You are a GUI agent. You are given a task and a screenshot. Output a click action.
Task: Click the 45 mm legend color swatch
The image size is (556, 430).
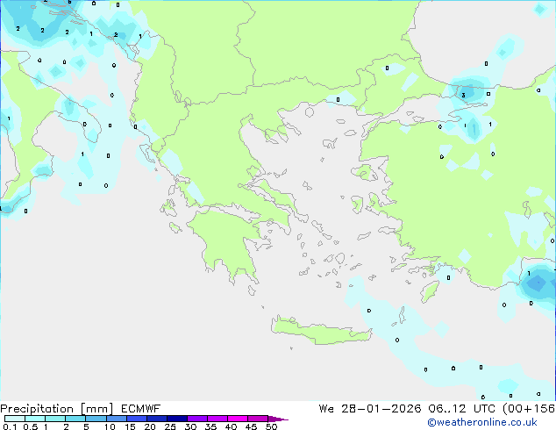click(258, 419)
